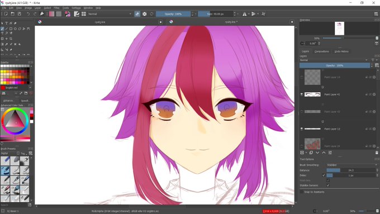Click the brush presets Search field

tap(14, 205)
